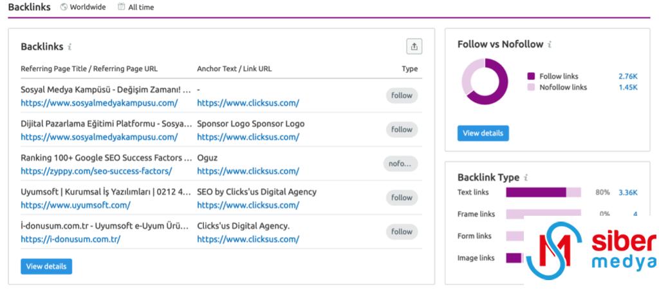Click the Form links label
659x293 pixels.
pos(474,236)
